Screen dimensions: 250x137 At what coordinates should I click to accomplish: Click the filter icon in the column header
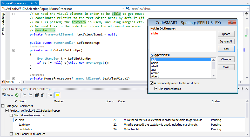[16, 101]
